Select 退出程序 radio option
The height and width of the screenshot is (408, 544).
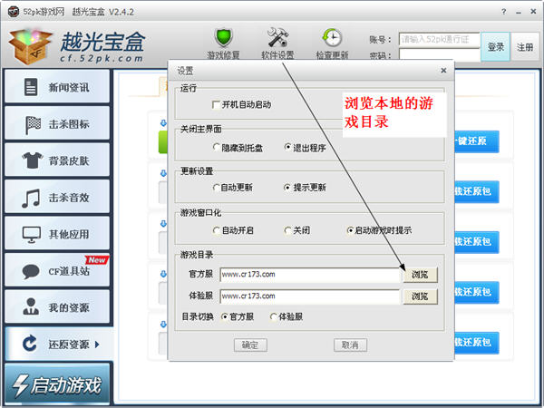(287, 147)
